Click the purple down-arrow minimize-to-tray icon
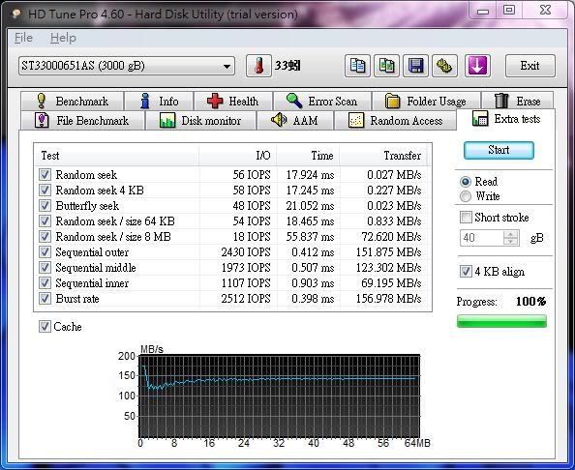 click(x=477, y=66)
